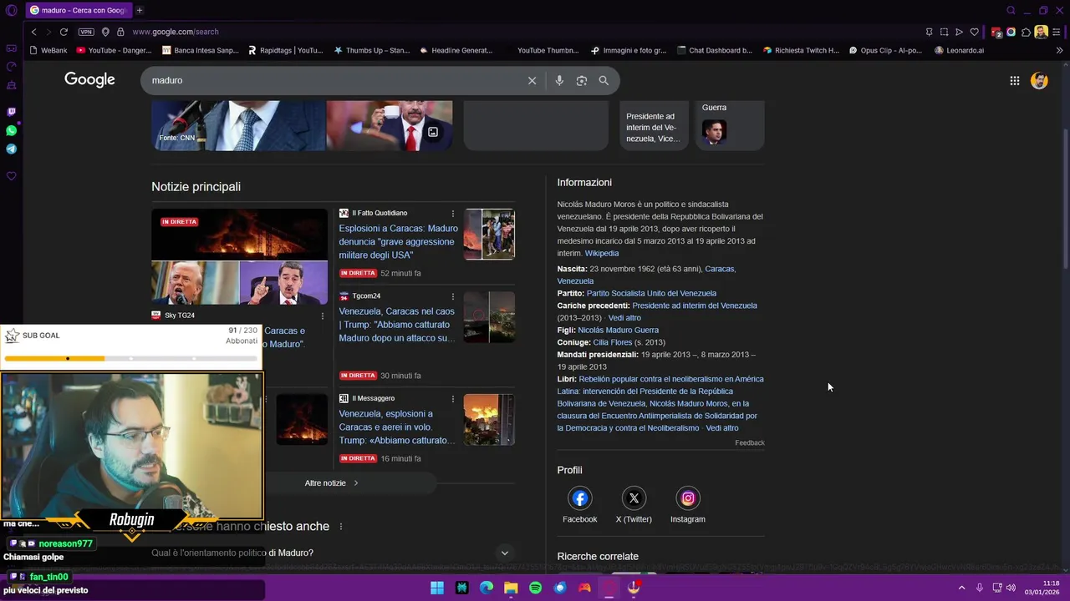Toggle the VPN badge in the address bar
Viewport: 1070px width, 601px height.
86,32
